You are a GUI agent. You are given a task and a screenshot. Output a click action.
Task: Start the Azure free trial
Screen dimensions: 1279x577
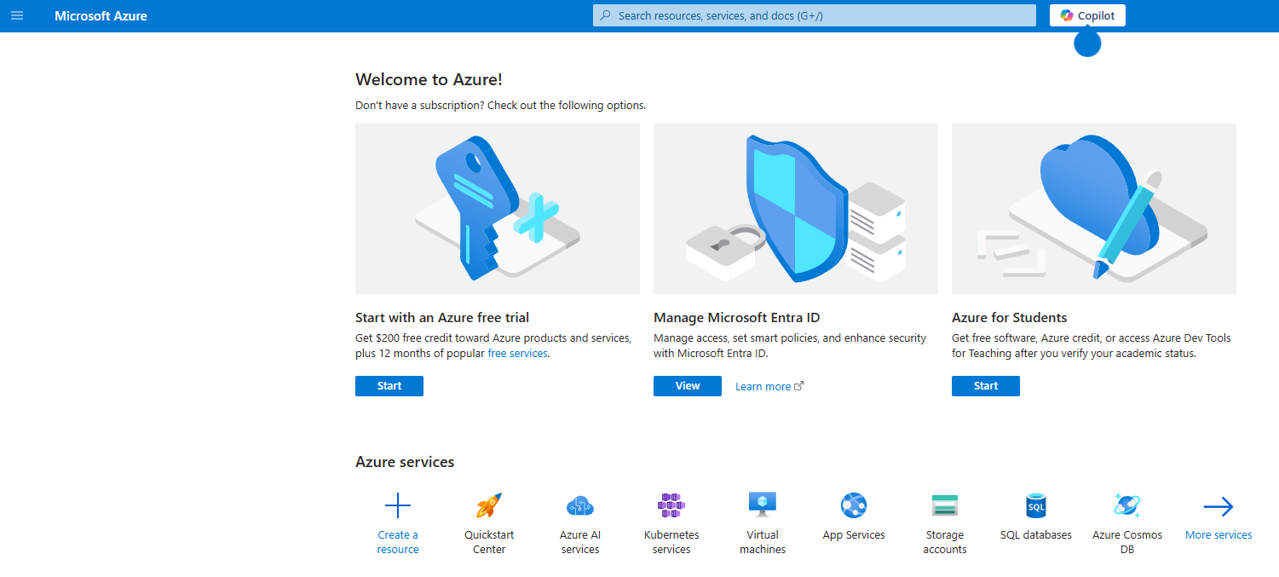389,386
